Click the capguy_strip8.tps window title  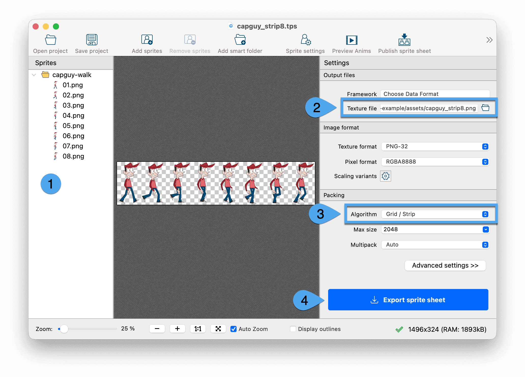click(267, 26)
